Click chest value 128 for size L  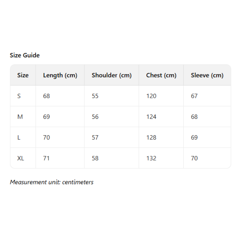pos(151,137)
